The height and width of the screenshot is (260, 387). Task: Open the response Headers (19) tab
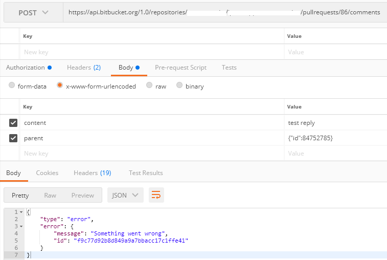93,173
